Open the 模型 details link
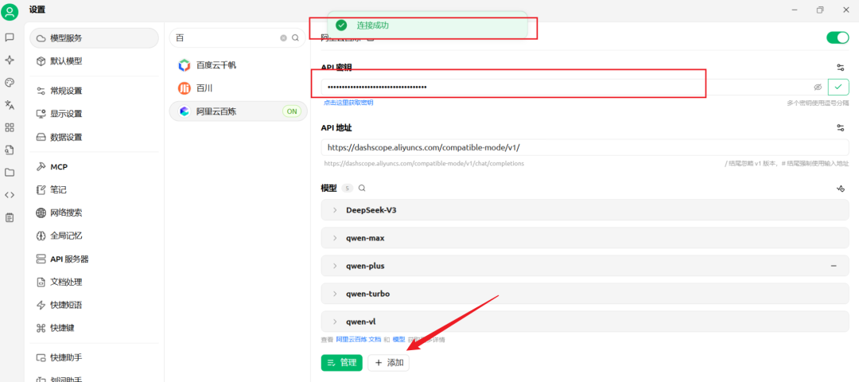Viewport: 859px width, 382px height. tap(398, 340)
